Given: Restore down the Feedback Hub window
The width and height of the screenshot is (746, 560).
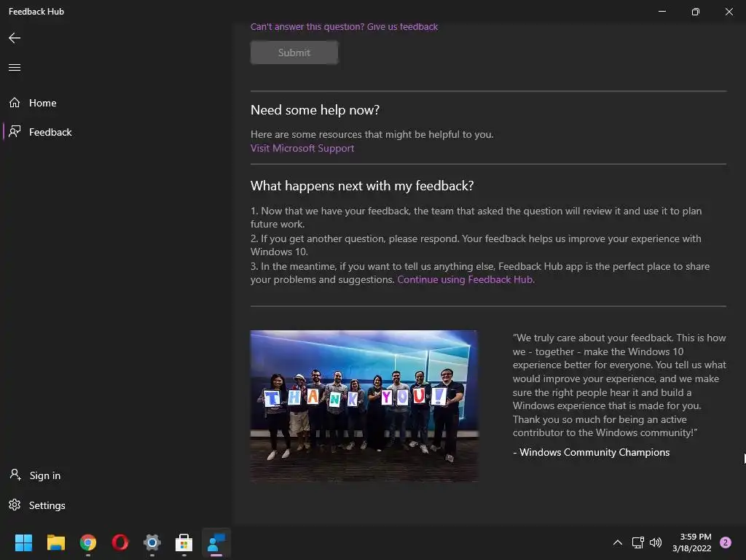Looking at the screenshot, I should pos(696,11).
